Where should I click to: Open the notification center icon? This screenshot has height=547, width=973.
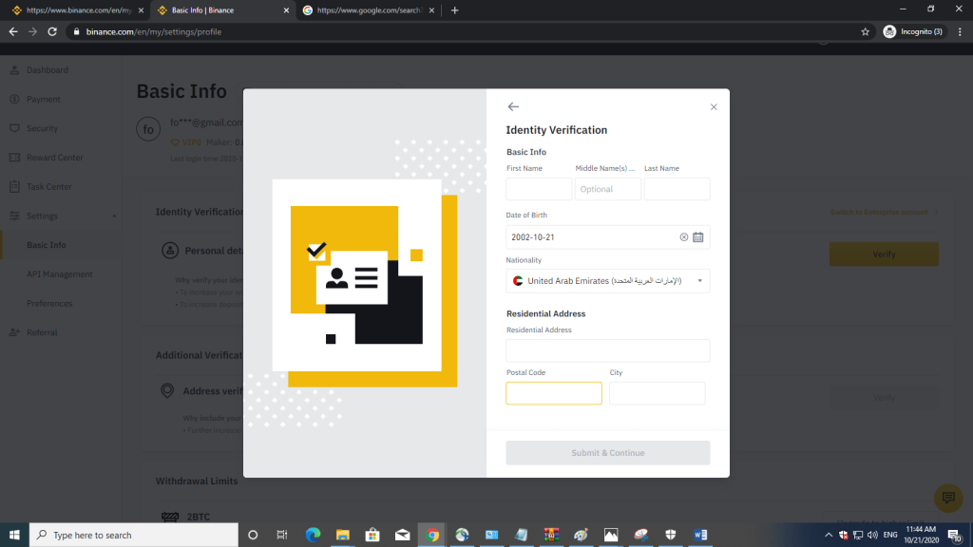[x=955, y=536]
